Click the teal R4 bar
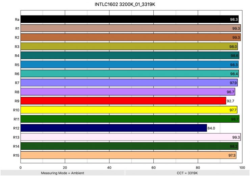The width and height of the screenshot is (250, 176). (x=130, y=55)
